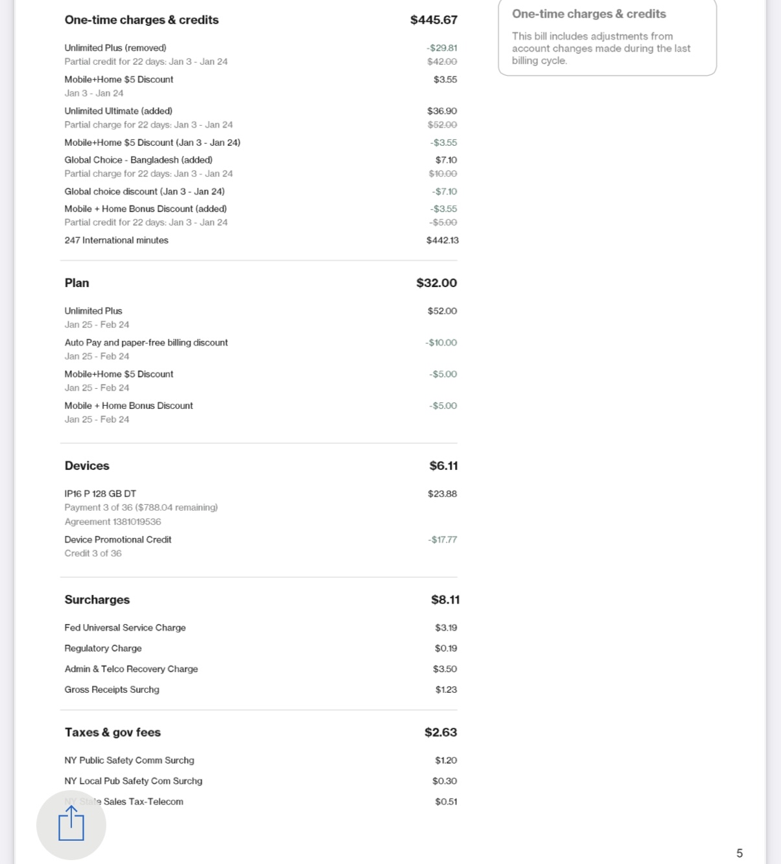Select Global Choice - Bangladesh (added) line
This screenshot has width=781, height=864.
pos(139,160)
